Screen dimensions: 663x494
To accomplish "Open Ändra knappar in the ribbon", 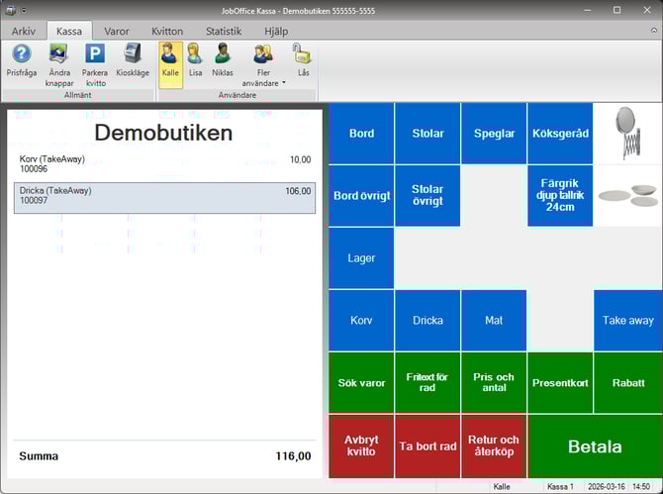I will click(58, 54).
